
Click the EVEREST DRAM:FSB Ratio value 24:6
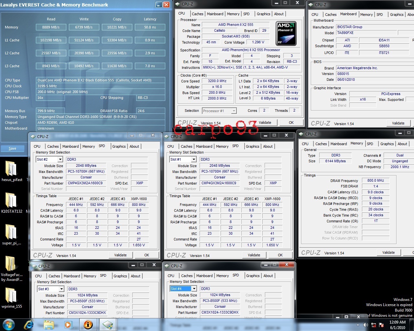pos(151,111)
